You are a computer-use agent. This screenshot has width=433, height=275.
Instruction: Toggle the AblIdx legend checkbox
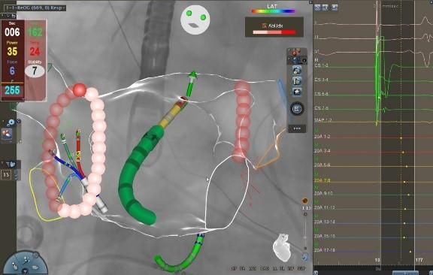coord(265,26)
